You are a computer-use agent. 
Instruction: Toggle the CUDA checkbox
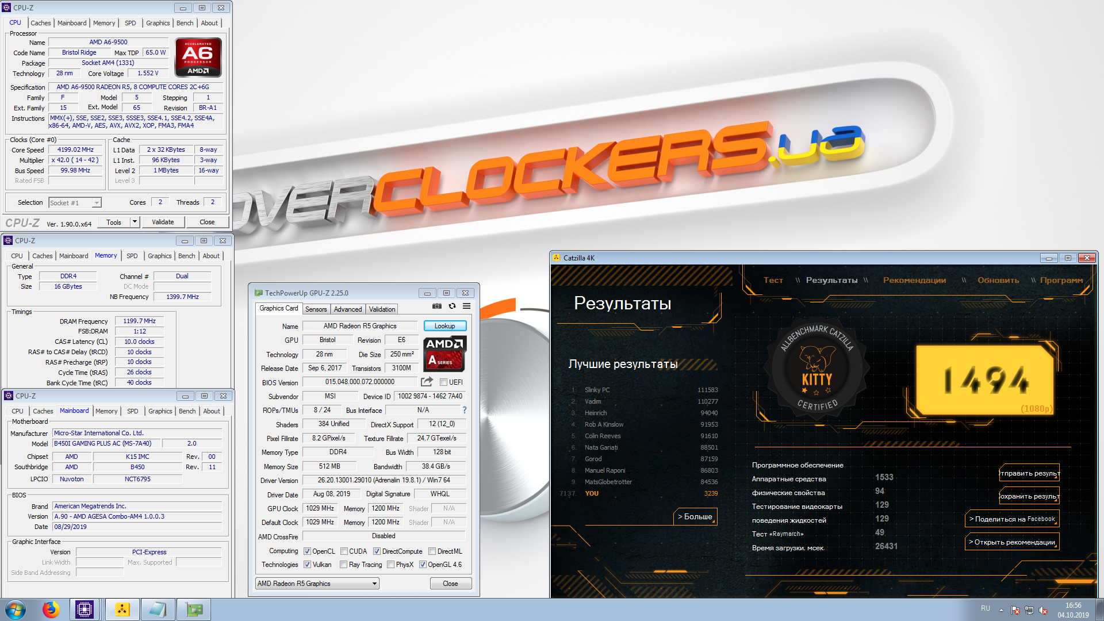(344, 551)
